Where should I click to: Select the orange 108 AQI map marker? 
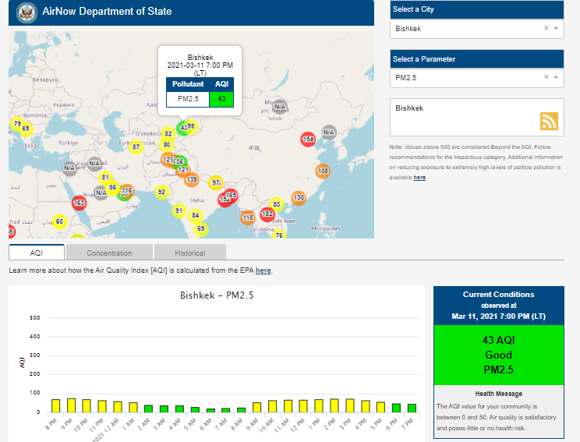pos(323,171)
